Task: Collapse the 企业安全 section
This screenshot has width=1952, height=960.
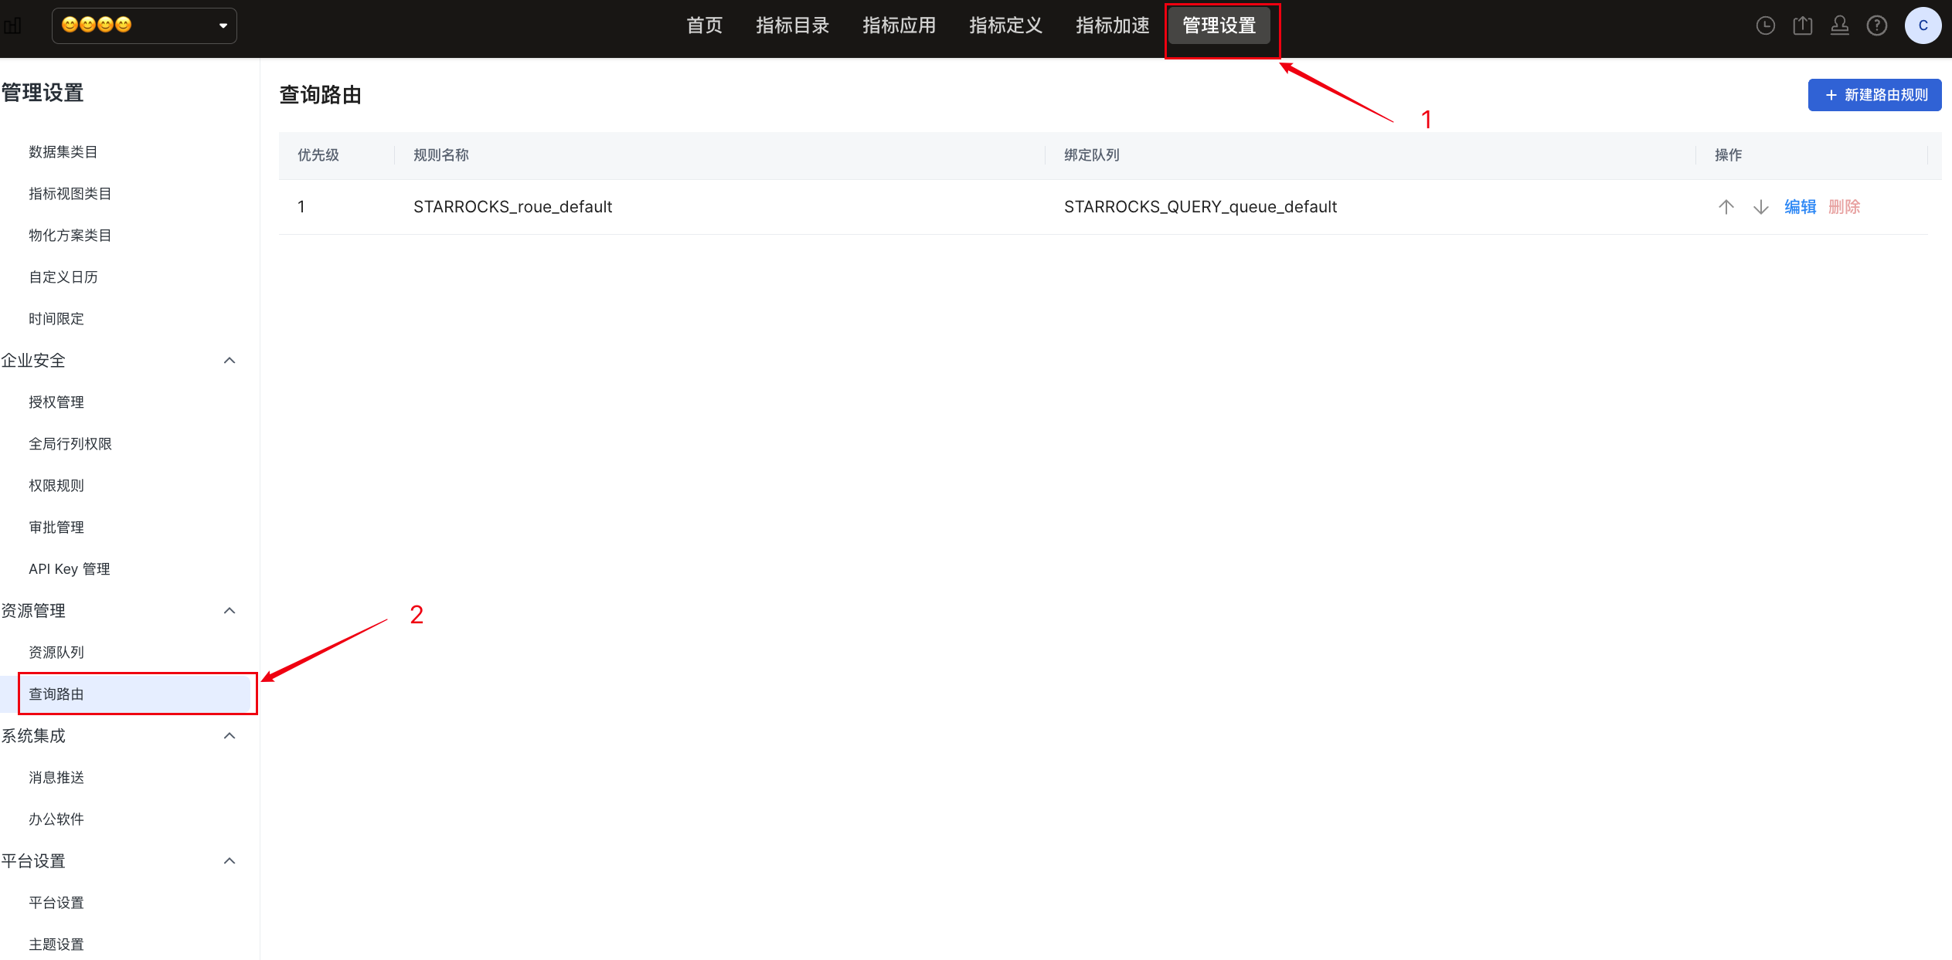Action: pos(230,361)
